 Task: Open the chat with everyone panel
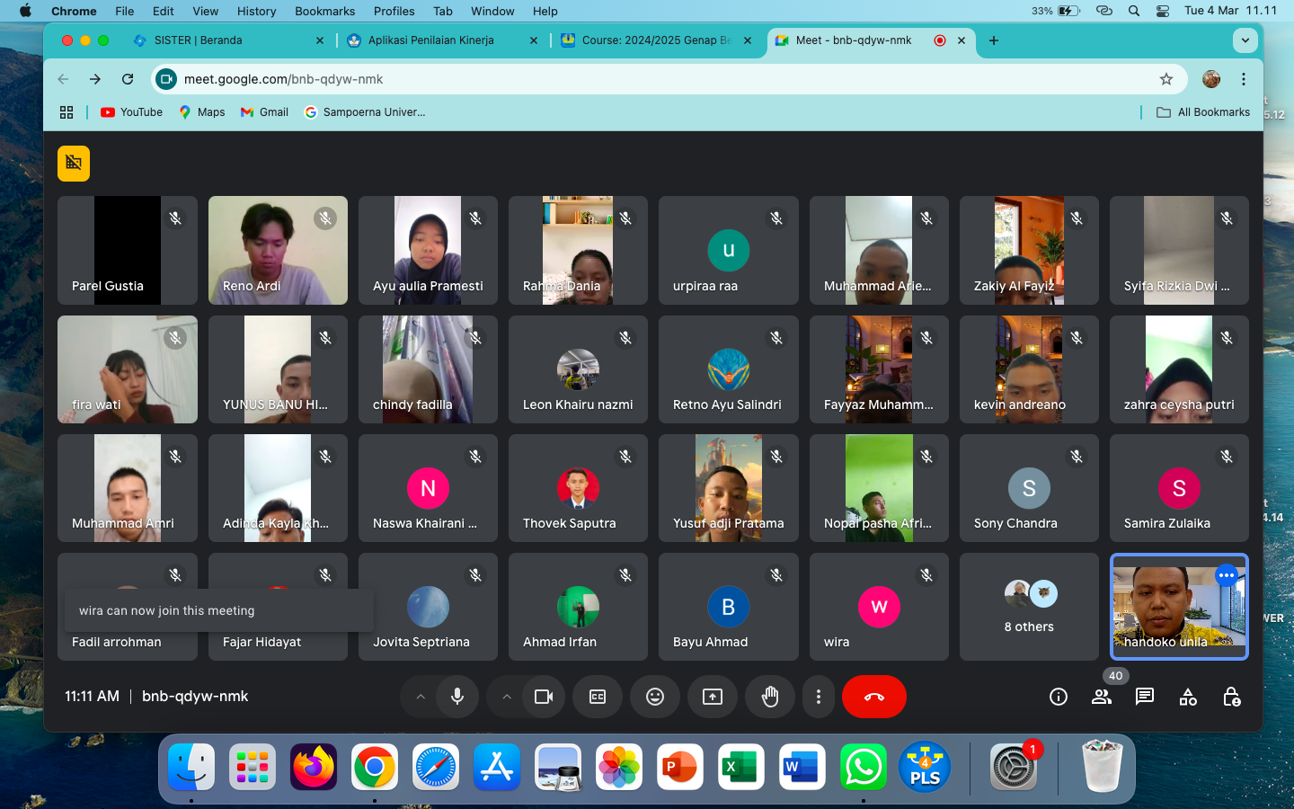pyautogui.click(x=1144, y=697)
